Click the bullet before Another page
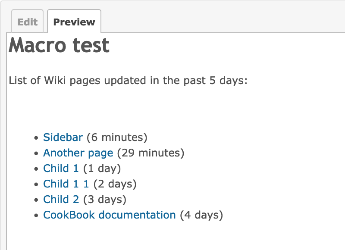 coord(36,153)
